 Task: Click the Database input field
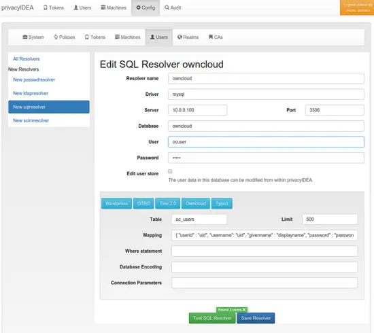(x=266, y=126)
